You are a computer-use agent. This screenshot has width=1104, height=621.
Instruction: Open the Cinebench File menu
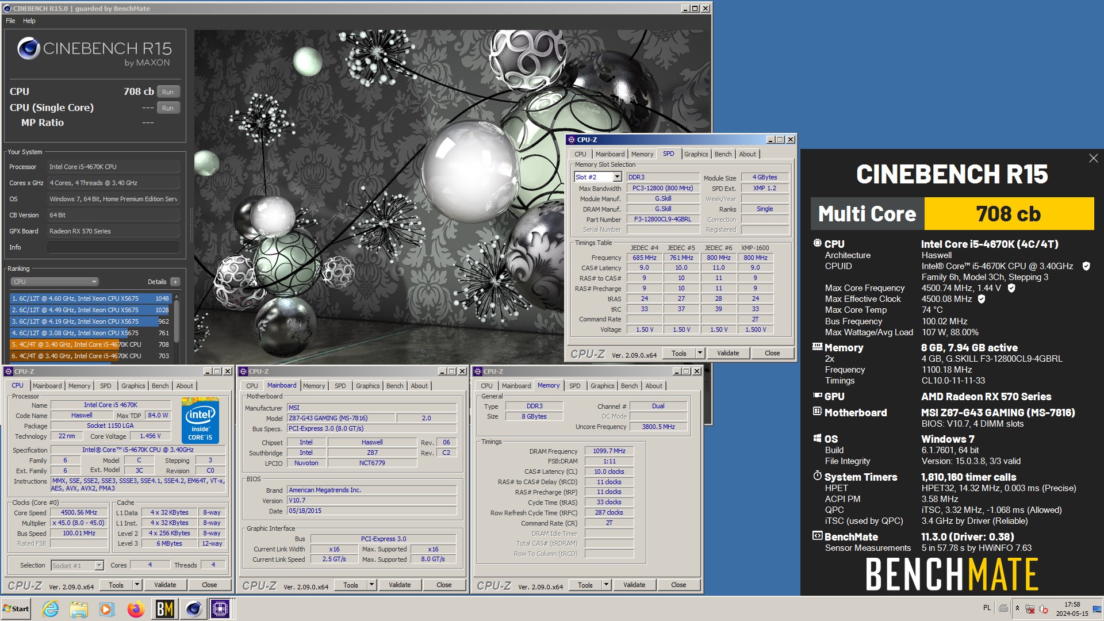[x=10, y=21]
